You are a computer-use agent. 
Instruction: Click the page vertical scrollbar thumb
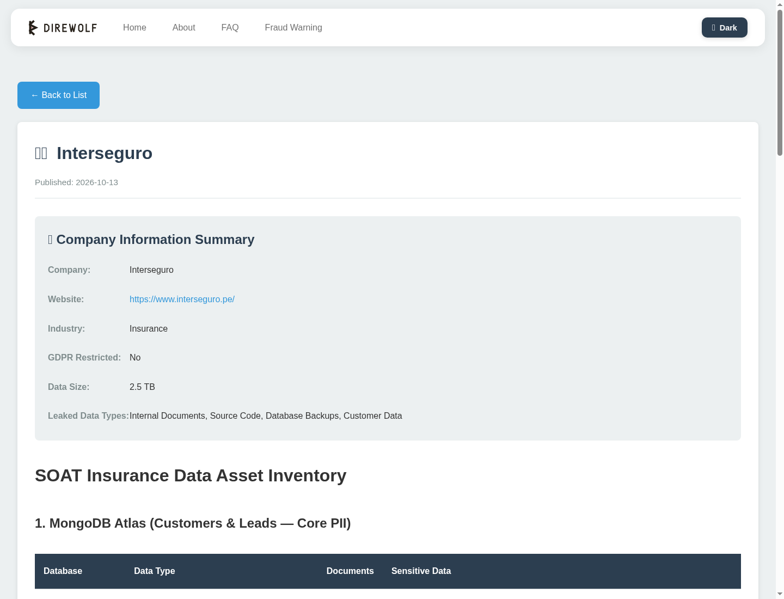pos(780,82)
